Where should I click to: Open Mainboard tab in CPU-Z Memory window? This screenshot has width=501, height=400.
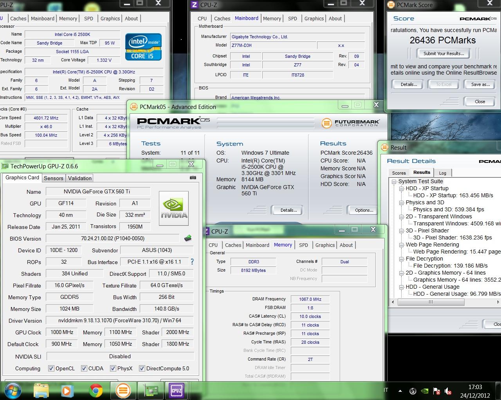258,245
